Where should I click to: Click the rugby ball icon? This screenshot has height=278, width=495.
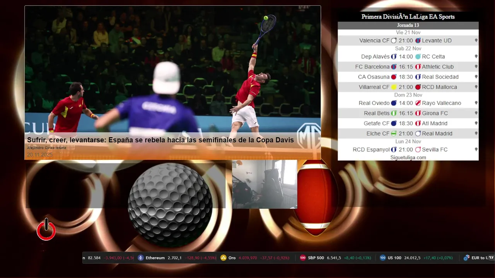tap(316, 198)
